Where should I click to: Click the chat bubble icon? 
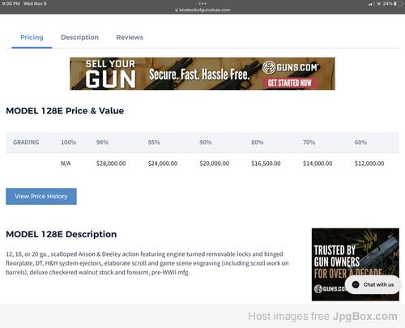(x=356, y=284)
